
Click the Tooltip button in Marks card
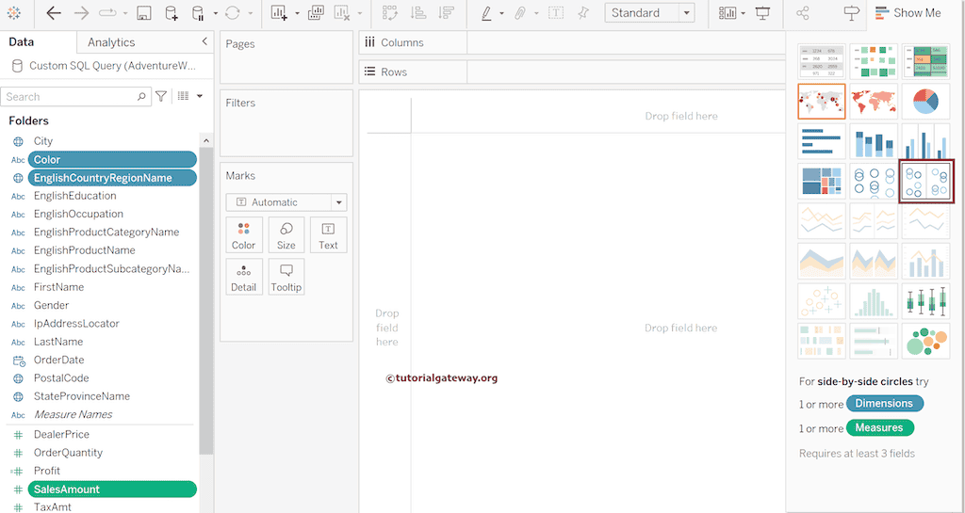[x=286, y=277]
